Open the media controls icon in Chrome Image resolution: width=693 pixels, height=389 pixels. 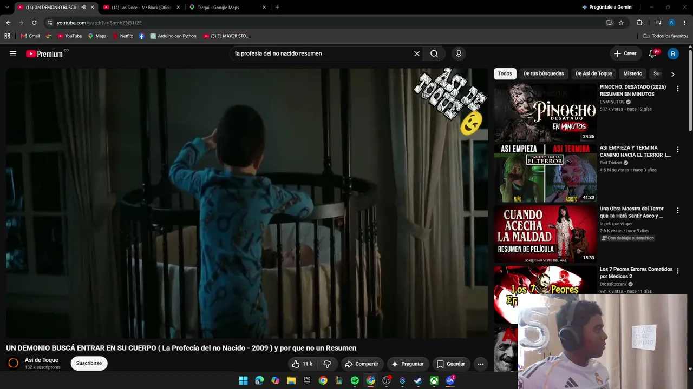[659, 23]
